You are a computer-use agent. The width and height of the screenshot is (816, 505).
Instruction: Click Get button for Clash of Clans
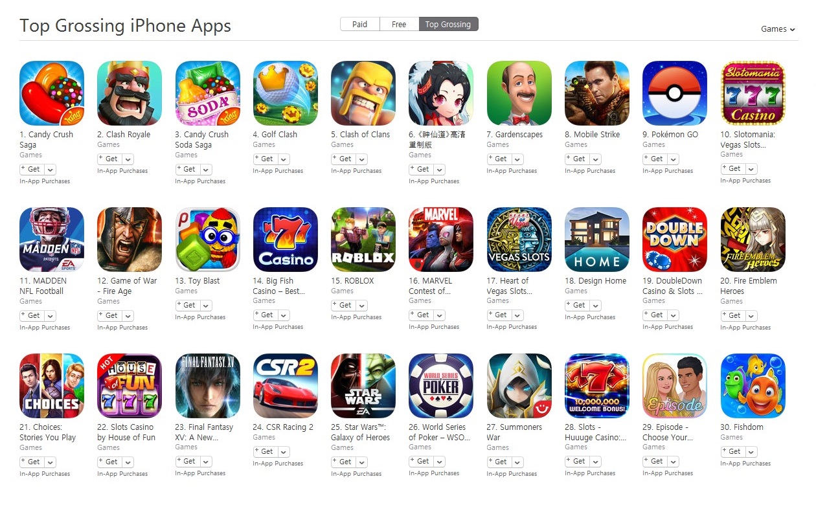342,159
